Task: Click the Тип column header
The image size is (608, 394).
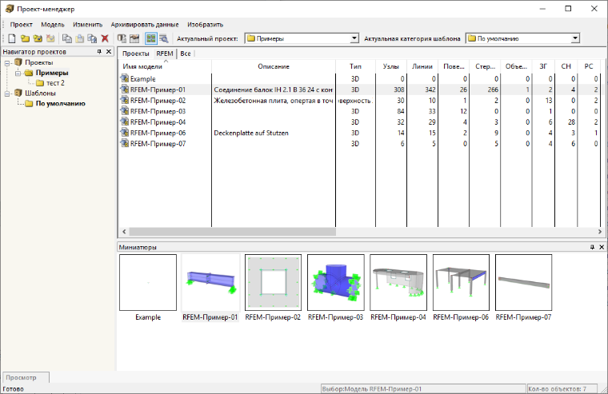Action: (x=355, y=66)
